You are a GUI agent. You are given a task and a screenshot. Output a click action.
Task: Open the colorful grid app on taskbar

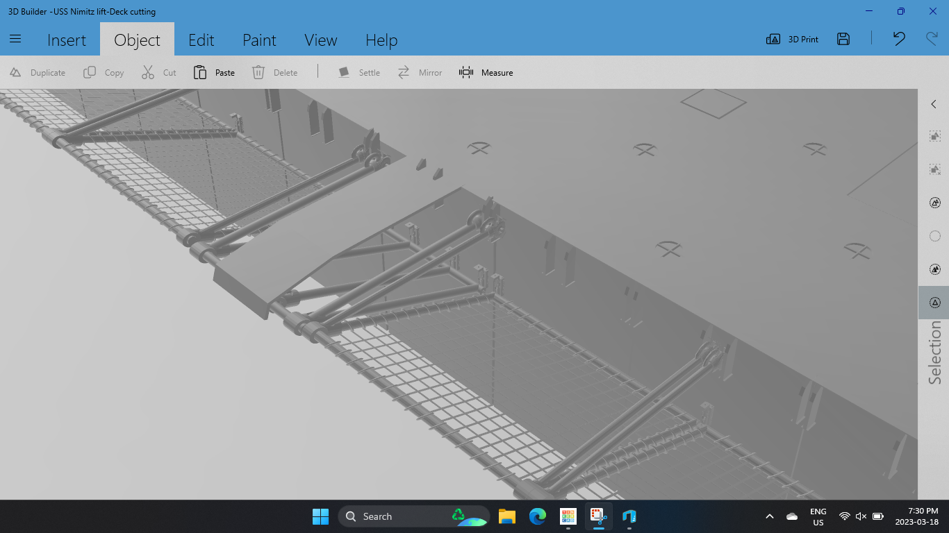click(568, 516)
